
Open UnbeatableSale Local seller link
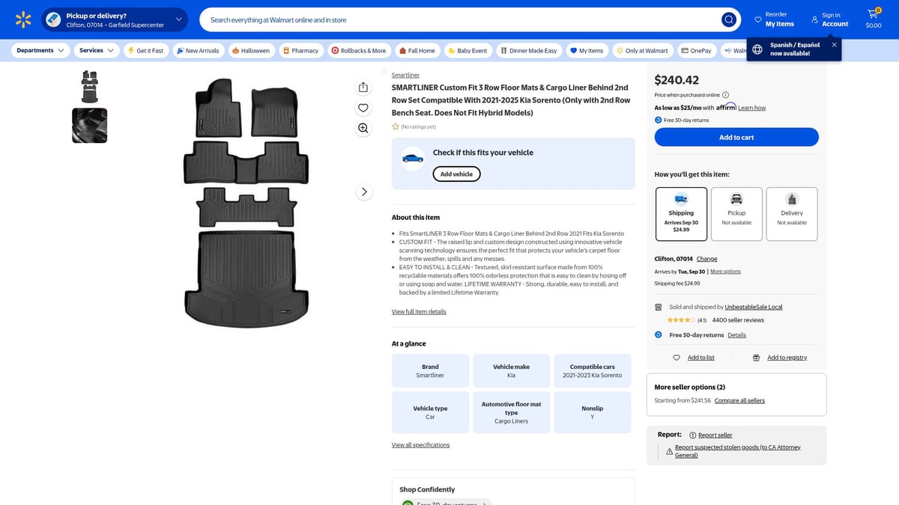click(x=754, y=307)
